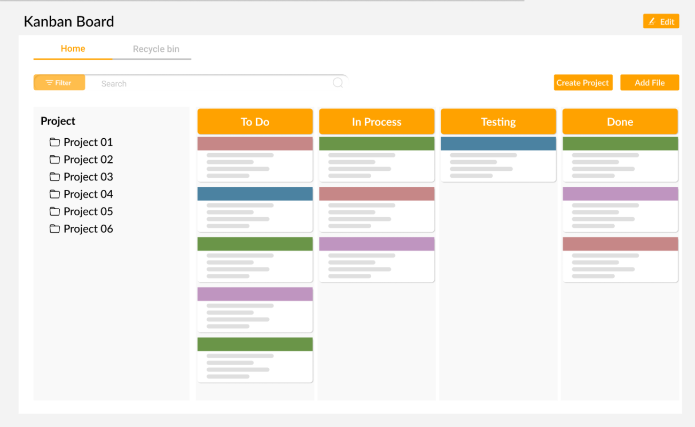Click the magnifying glass search icon
Viewport: 695px width, 427px height.
[x=338, y=83]
